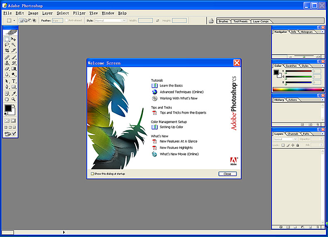The height and width of the screenshot is (237, 328).
Task: Select the Rectangular Marquee tool
Action: point(7,39)
